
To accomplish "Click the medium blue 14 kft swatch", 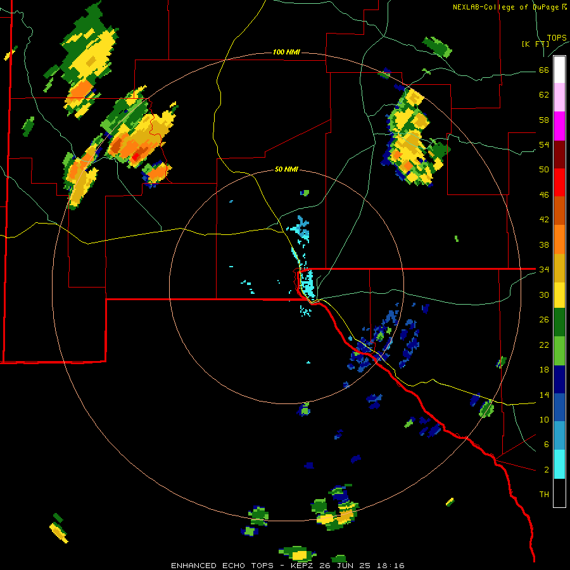I will [x=559, y=407].
